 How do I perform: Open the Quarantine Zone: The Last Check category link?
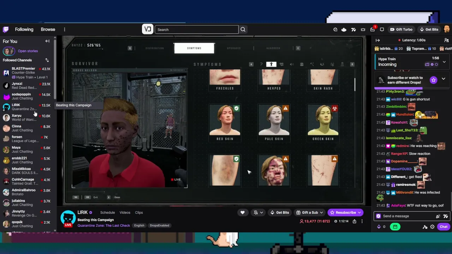pyautogui.click(x=104, y=225)
